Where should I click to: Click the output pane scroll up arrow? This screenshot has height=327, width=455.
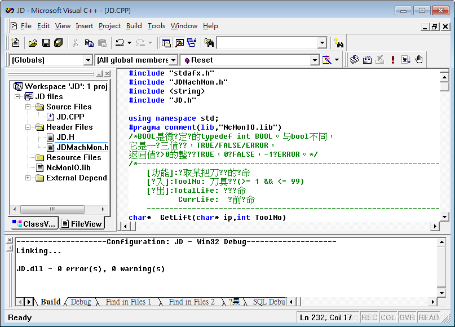point(441,242)
